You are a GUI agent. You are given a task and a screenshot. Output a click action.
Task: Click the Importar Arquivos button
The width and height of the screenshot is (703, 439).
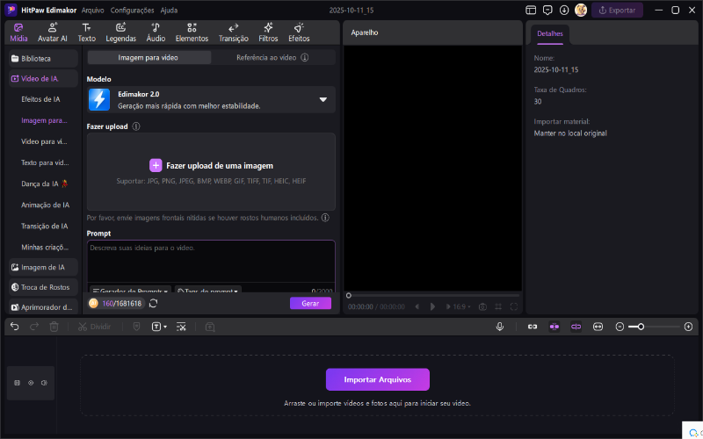pos(378,379)
